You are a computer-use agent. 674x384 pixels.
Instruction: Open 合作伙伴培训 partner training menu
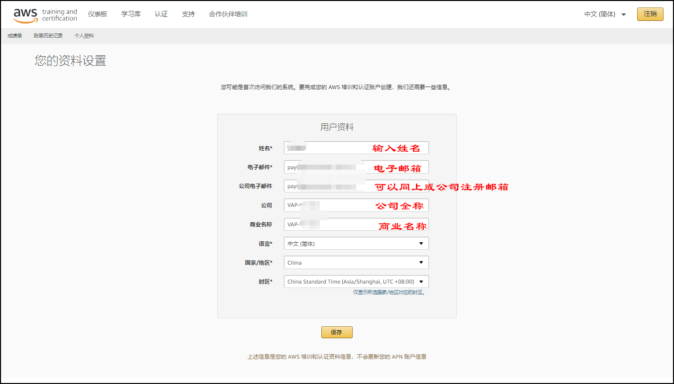pos(228,14)
